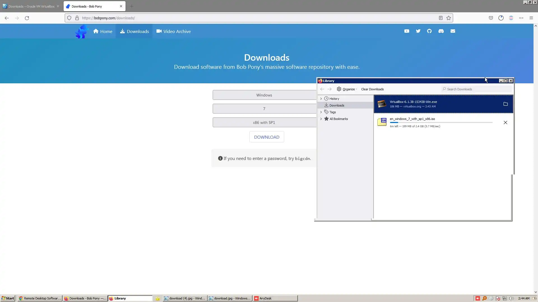Switch to the Oracle VM VirtualBox tab
The width and height of the screenshot is (538, 302).
click(31, 6)
